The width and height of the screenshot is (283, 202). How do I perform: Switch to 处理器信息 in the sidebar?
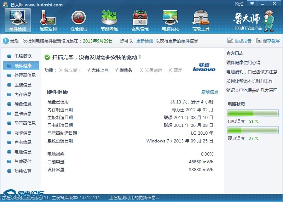click(25, 75)
